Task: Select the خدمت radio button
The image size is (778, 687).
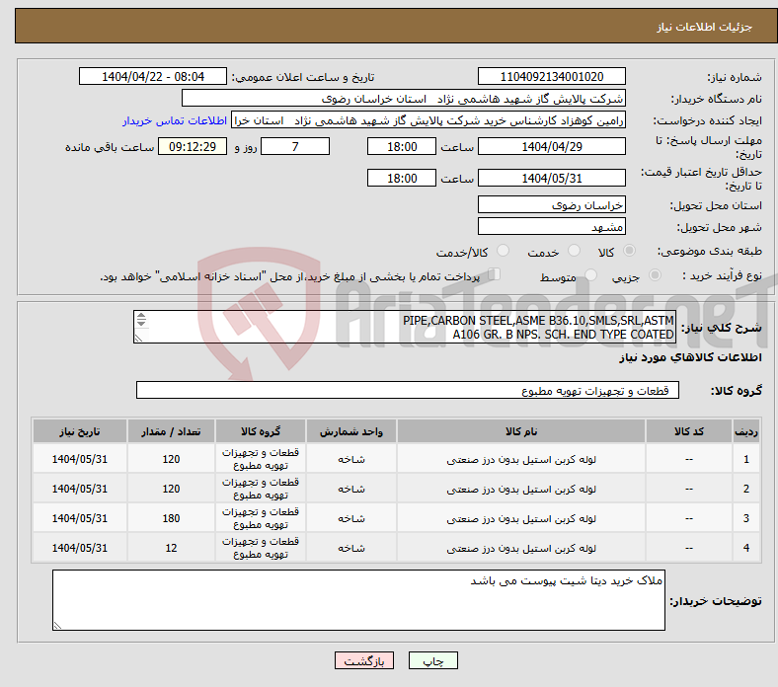Action: point(574,251)
